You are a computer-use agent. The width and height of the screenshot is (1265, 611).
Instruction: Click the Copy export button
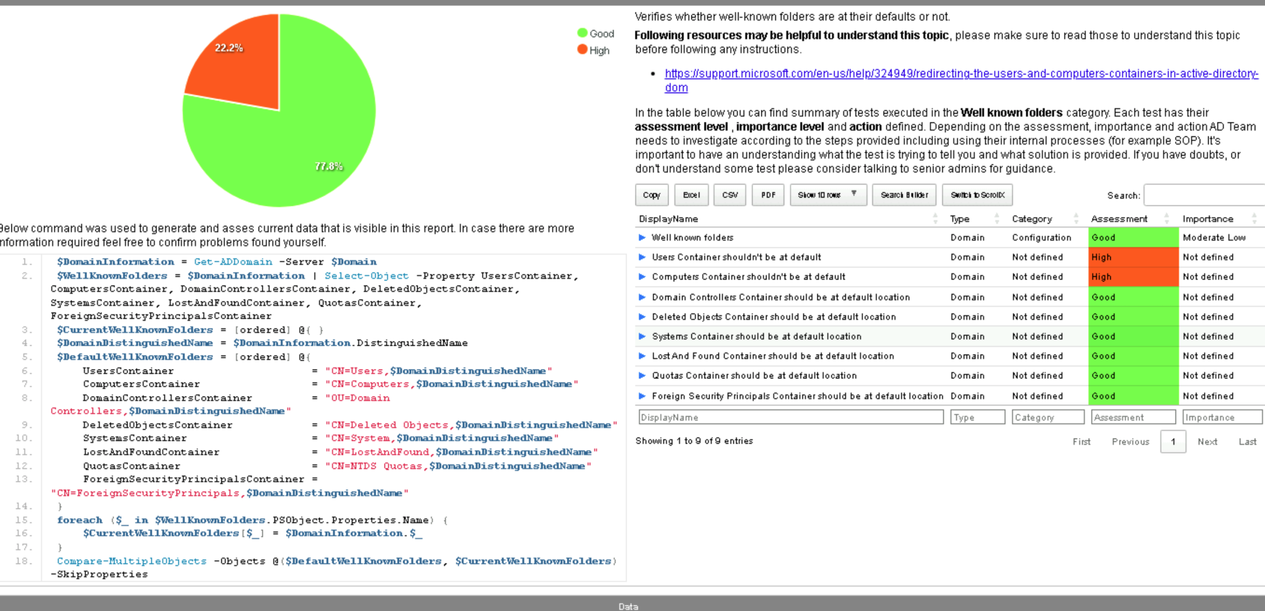click(651, 195)
